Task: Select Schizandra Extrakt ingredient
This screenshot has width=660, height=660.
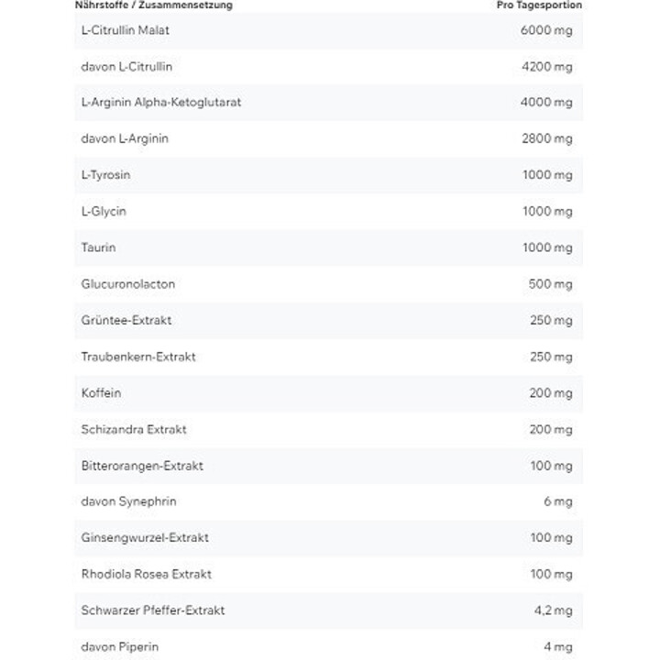Action: pyautogui.click(x=134, y=429)
